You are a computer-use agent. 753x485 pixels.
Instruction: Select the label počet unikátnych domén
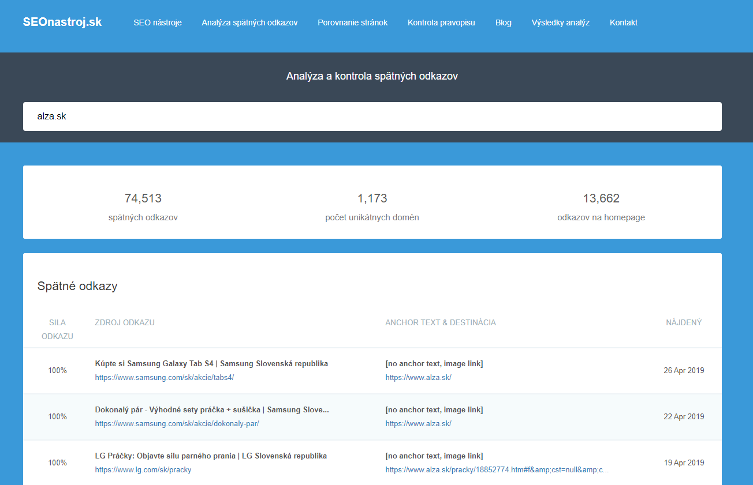[372, 217]
